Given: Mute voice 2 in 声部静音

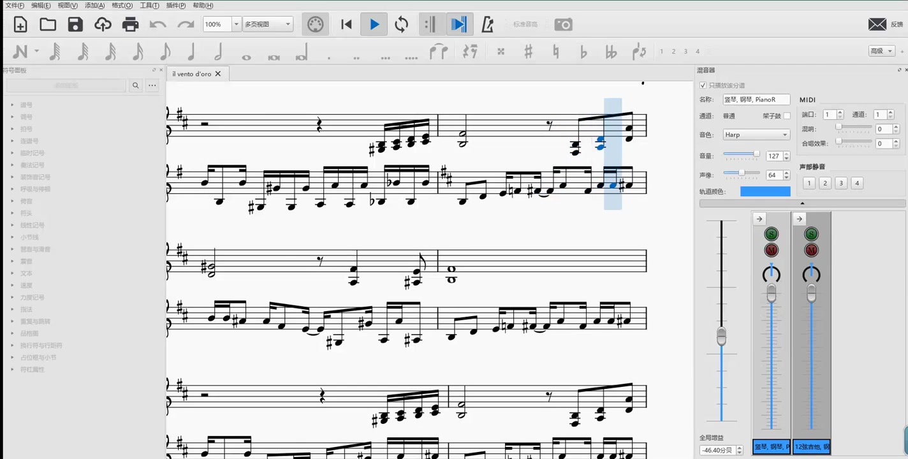Looking at the screenshot, I should pyautogui.click(x=825, y=183).
